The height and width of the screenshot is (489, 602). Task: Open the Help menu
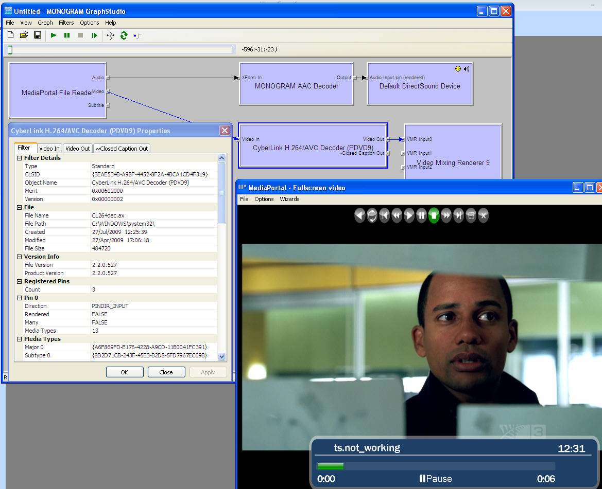(x=111, y=23)
